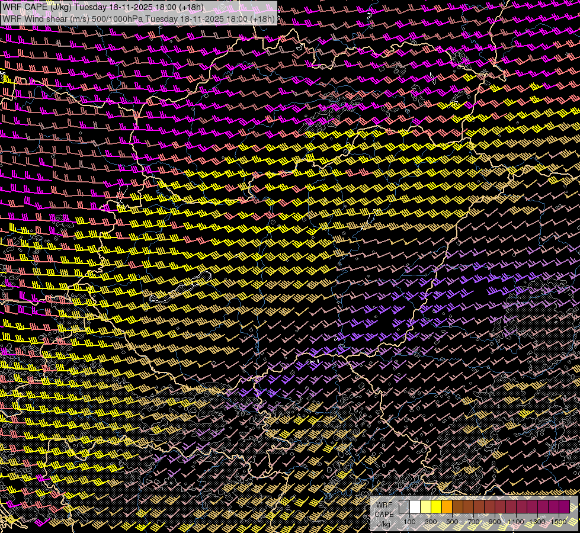Viewport: 580px width, 533px height.
Task: Click the white swatch in the CAPE legend
Action: pos(415,506)
